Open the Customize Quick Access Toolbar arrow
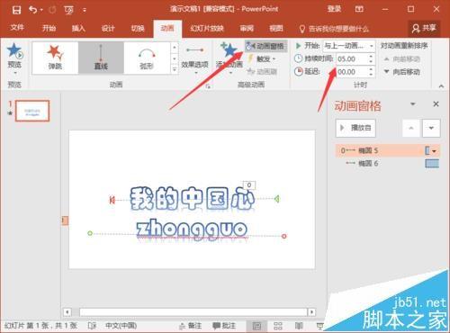This screenshot has height=333, width=450. tap(85, 10)
